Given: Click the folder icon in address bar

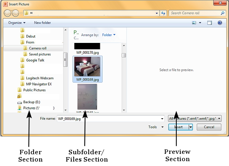Looking at the screenshot, I should 26,13.
